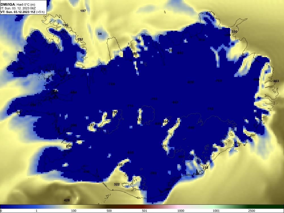Viewport: 284px width, 213px height.
Task: Click the value 237 on the map
Action: point(91,125)
